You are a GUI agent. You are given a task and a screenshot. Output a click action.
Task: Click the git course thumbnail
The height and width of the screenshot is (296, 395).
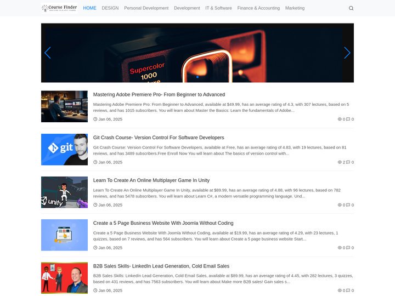pos(65,150)
